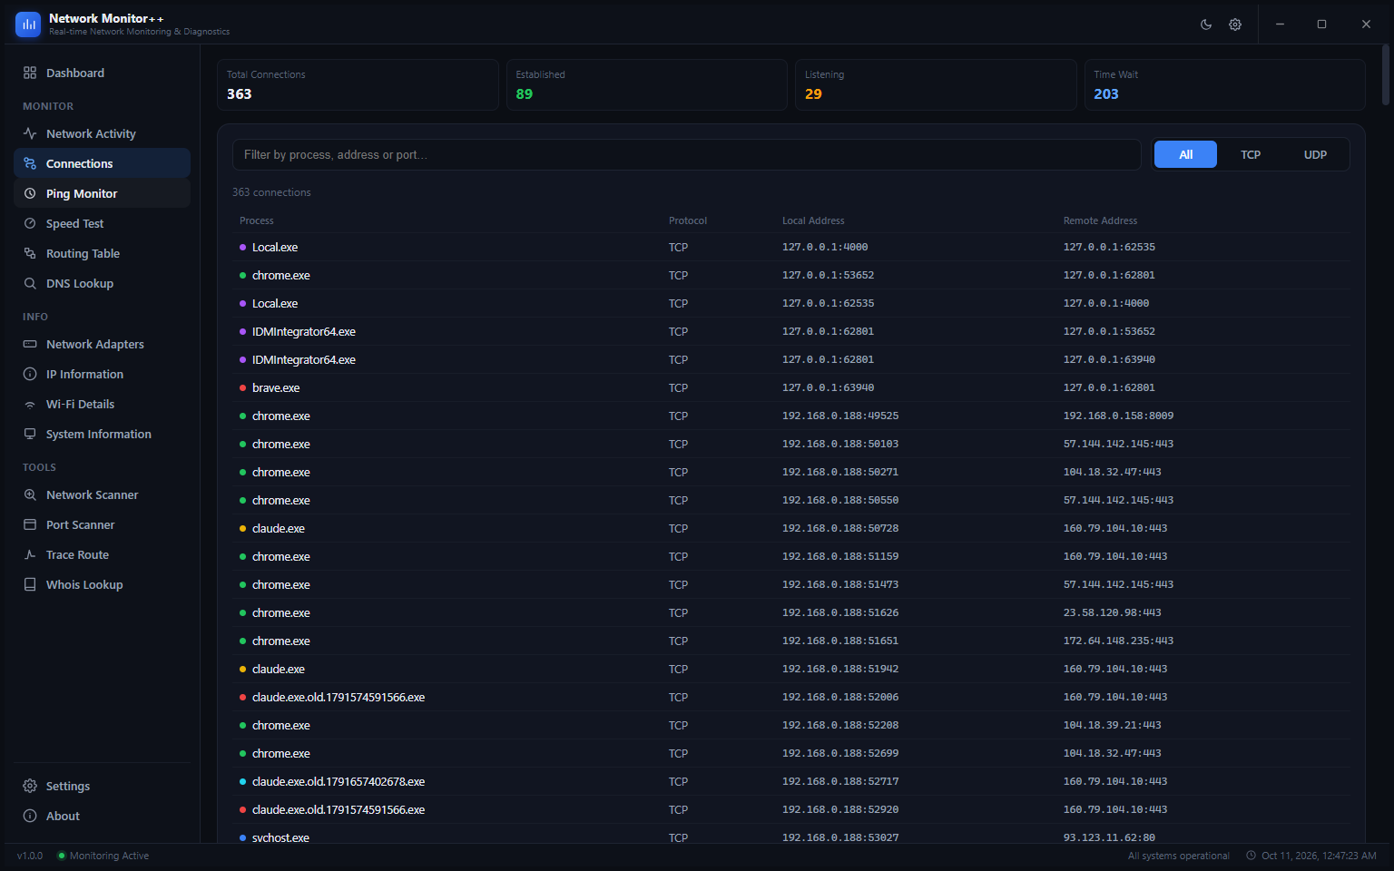The image size is (1394, 871).
Task: Click the Network Scanner icon
Action: [30, 494]
